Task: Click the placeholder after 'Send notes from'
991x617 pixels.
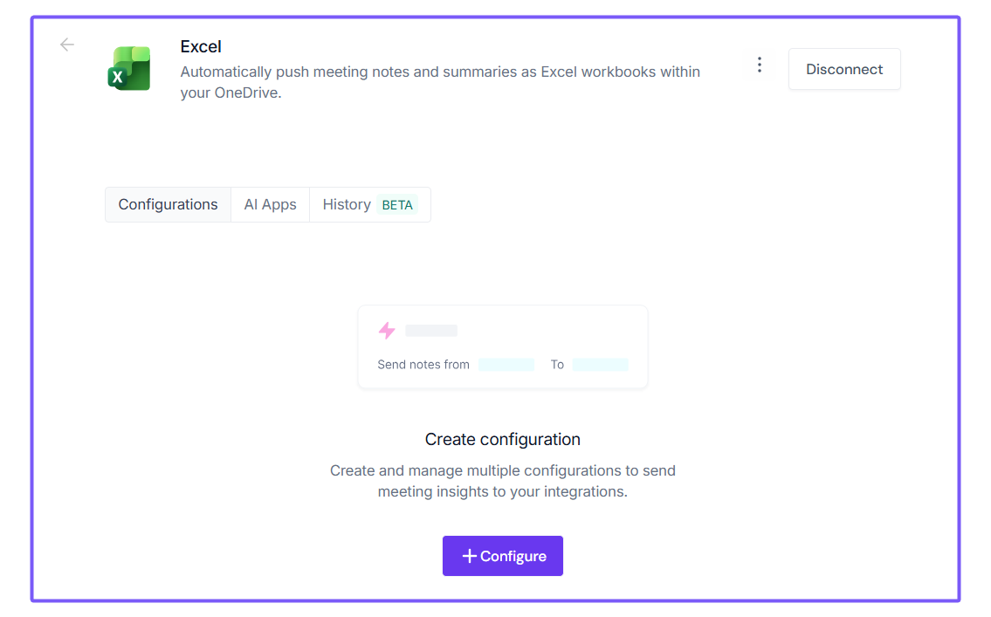Action: (x=506, y=365)
